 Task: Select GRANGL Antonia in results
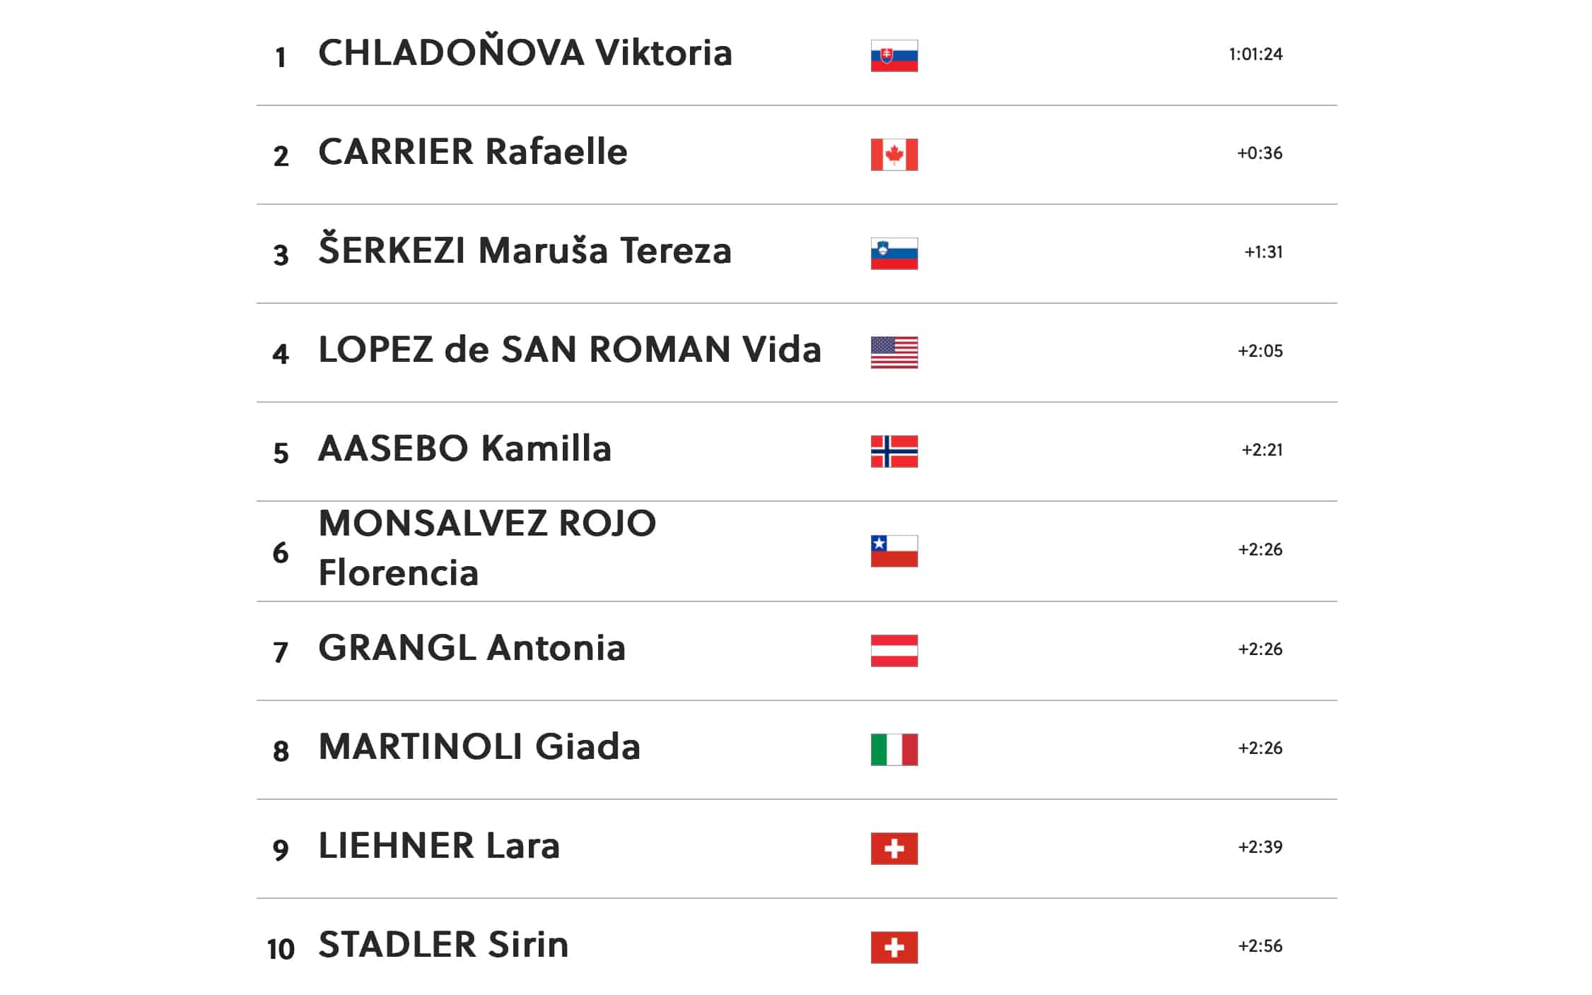pyautogui.click(x=472, y=649)
